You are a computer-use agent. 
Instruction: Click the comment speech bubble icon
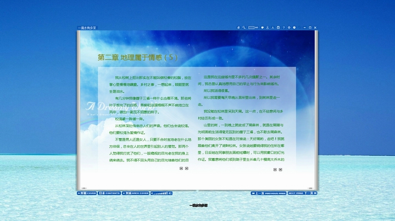(262, 28)
